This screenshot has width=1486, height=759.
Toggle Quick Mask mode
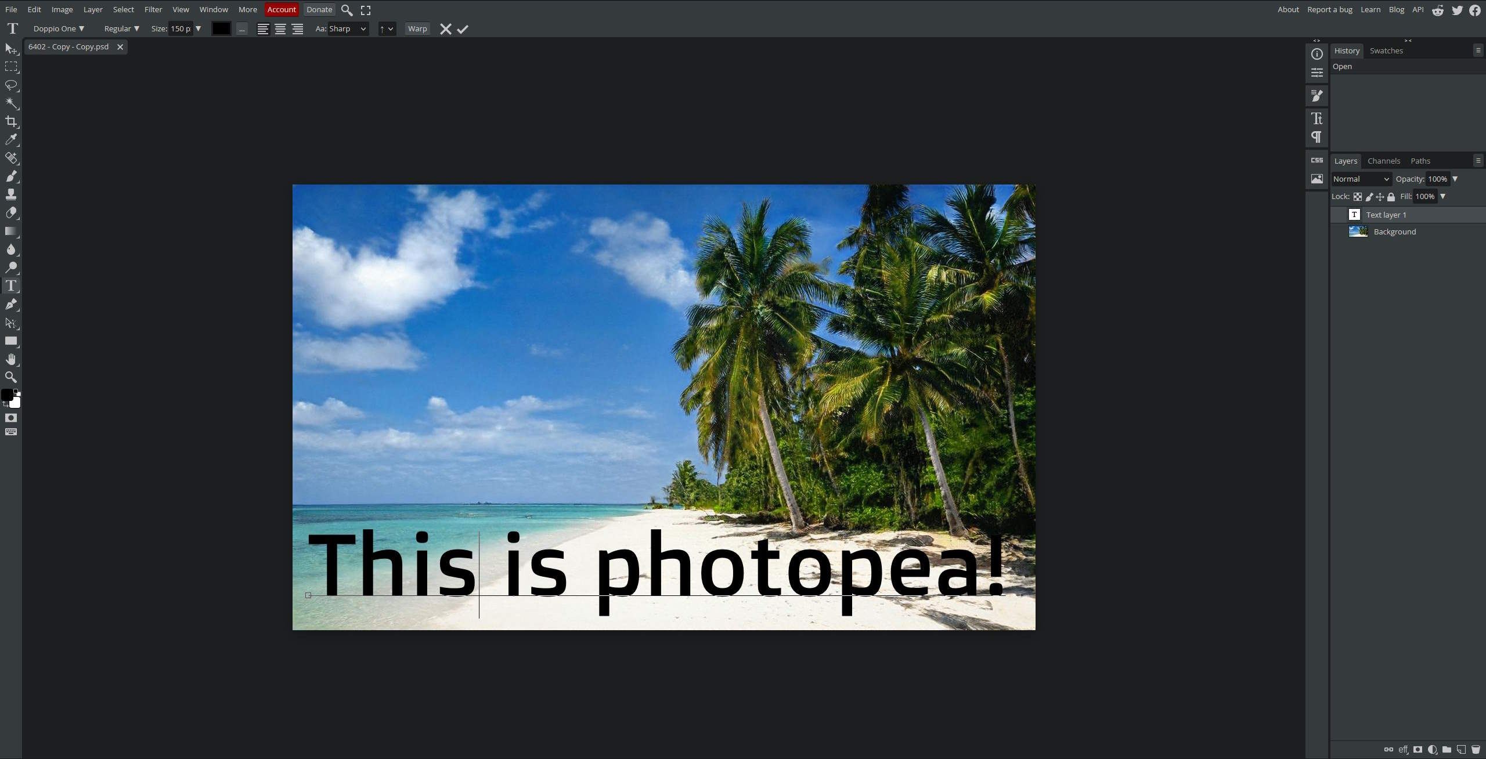tap(11, 418)
